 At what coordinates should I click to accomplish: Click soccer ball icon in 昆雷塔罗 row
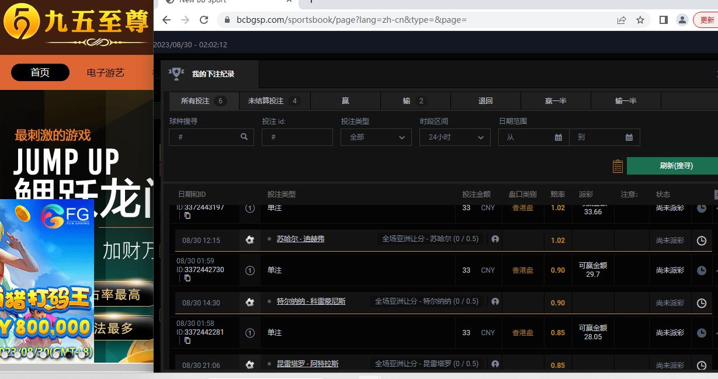250,365
